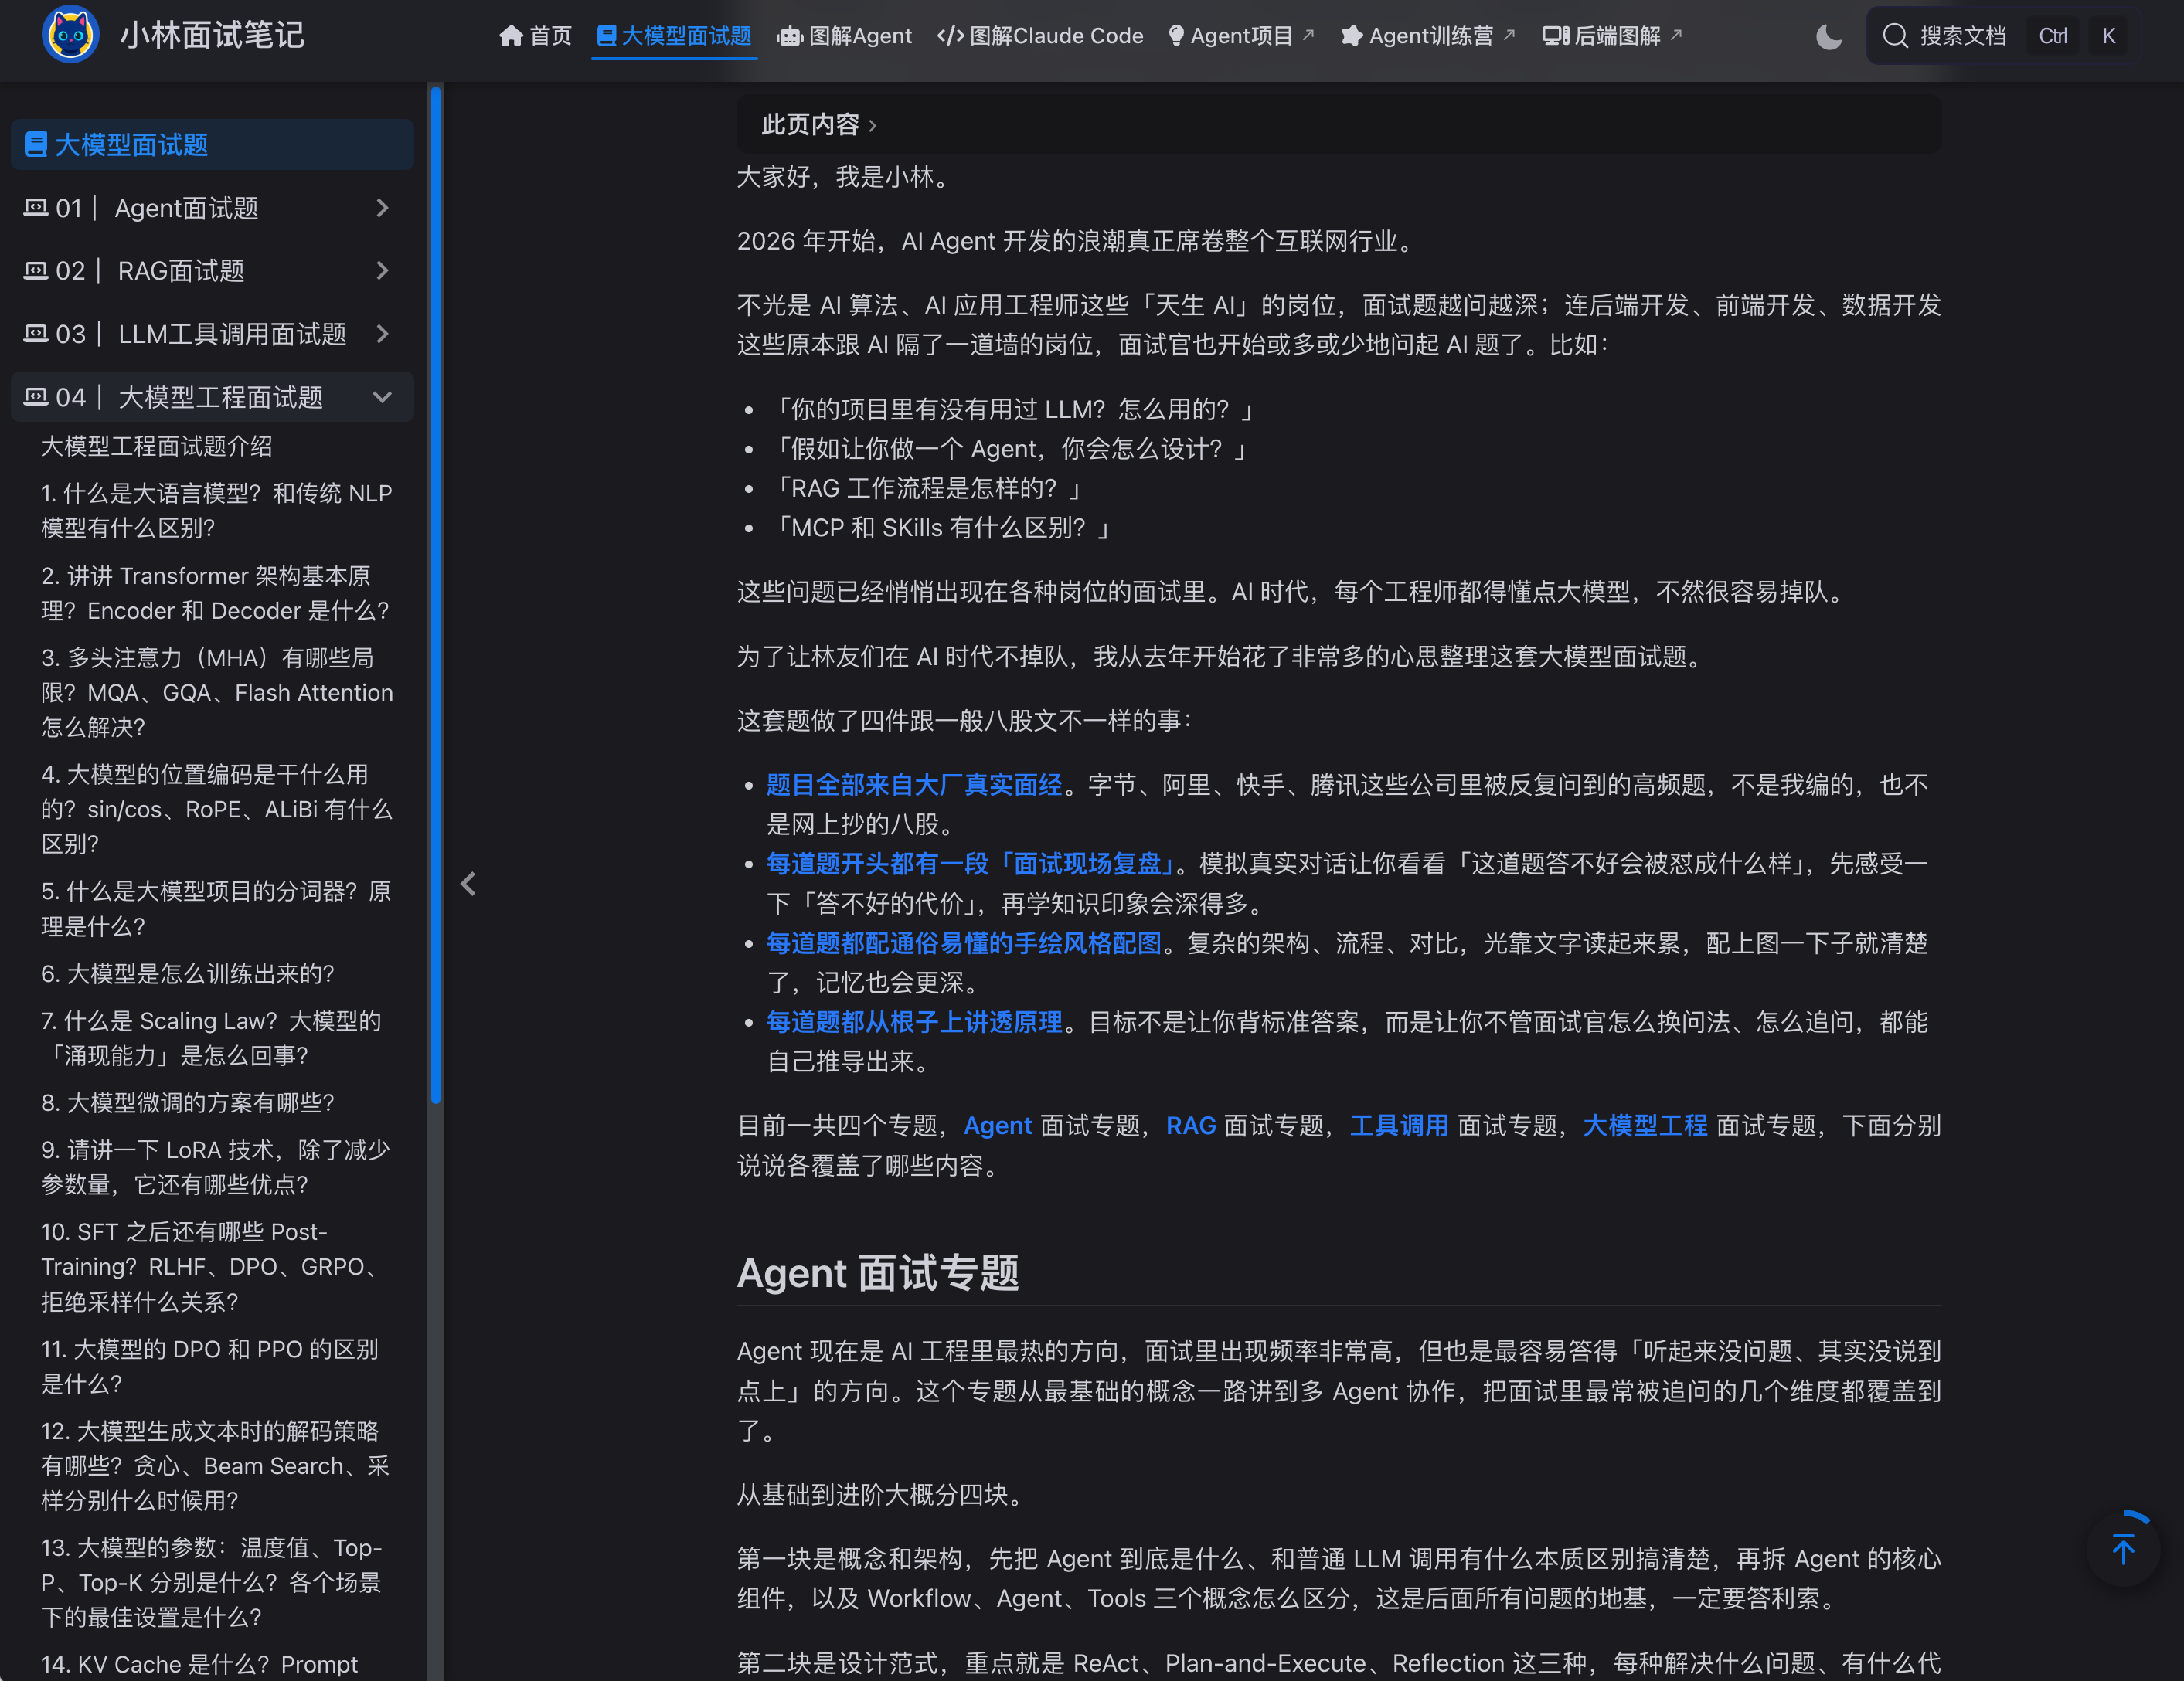The image size is (2184, 1681).
Task: Click book icon beside sidebar 大模型面试题
Action: tap(36, 145)
